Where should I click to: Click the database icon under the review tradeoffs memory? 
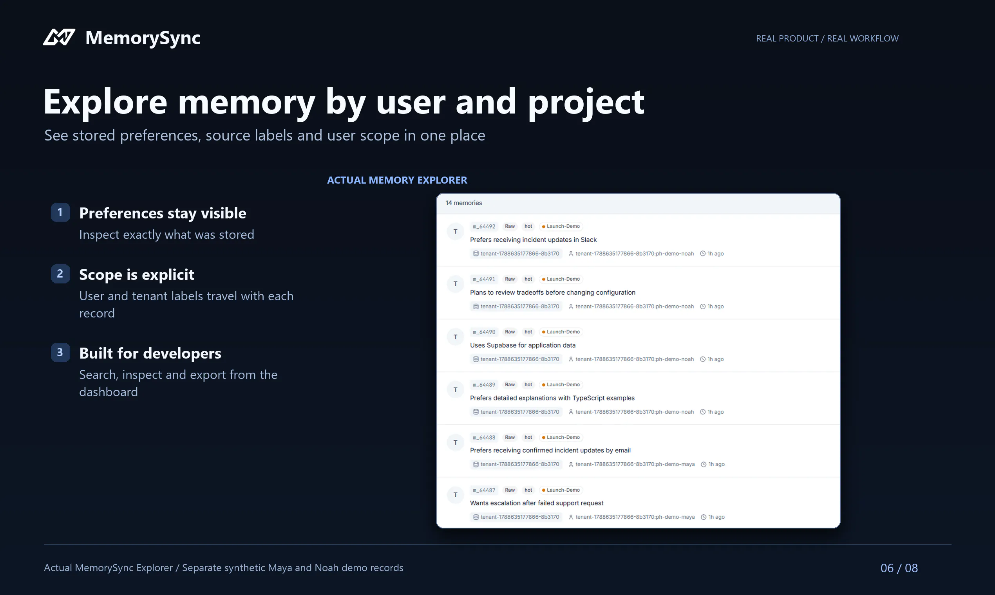click(476, 307)
